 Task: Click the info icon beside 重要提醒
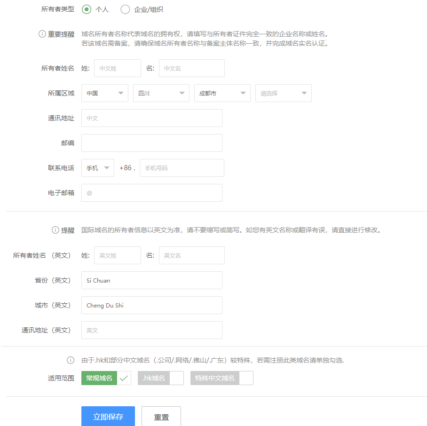click(x=42, y=34)
